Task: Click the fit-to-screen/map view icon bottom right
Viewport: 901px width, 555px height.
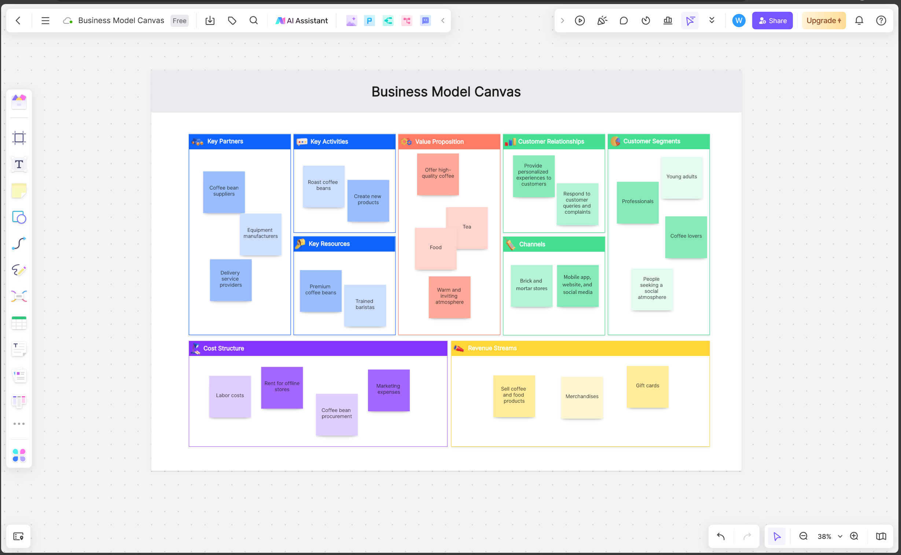Action: (882, 536)
